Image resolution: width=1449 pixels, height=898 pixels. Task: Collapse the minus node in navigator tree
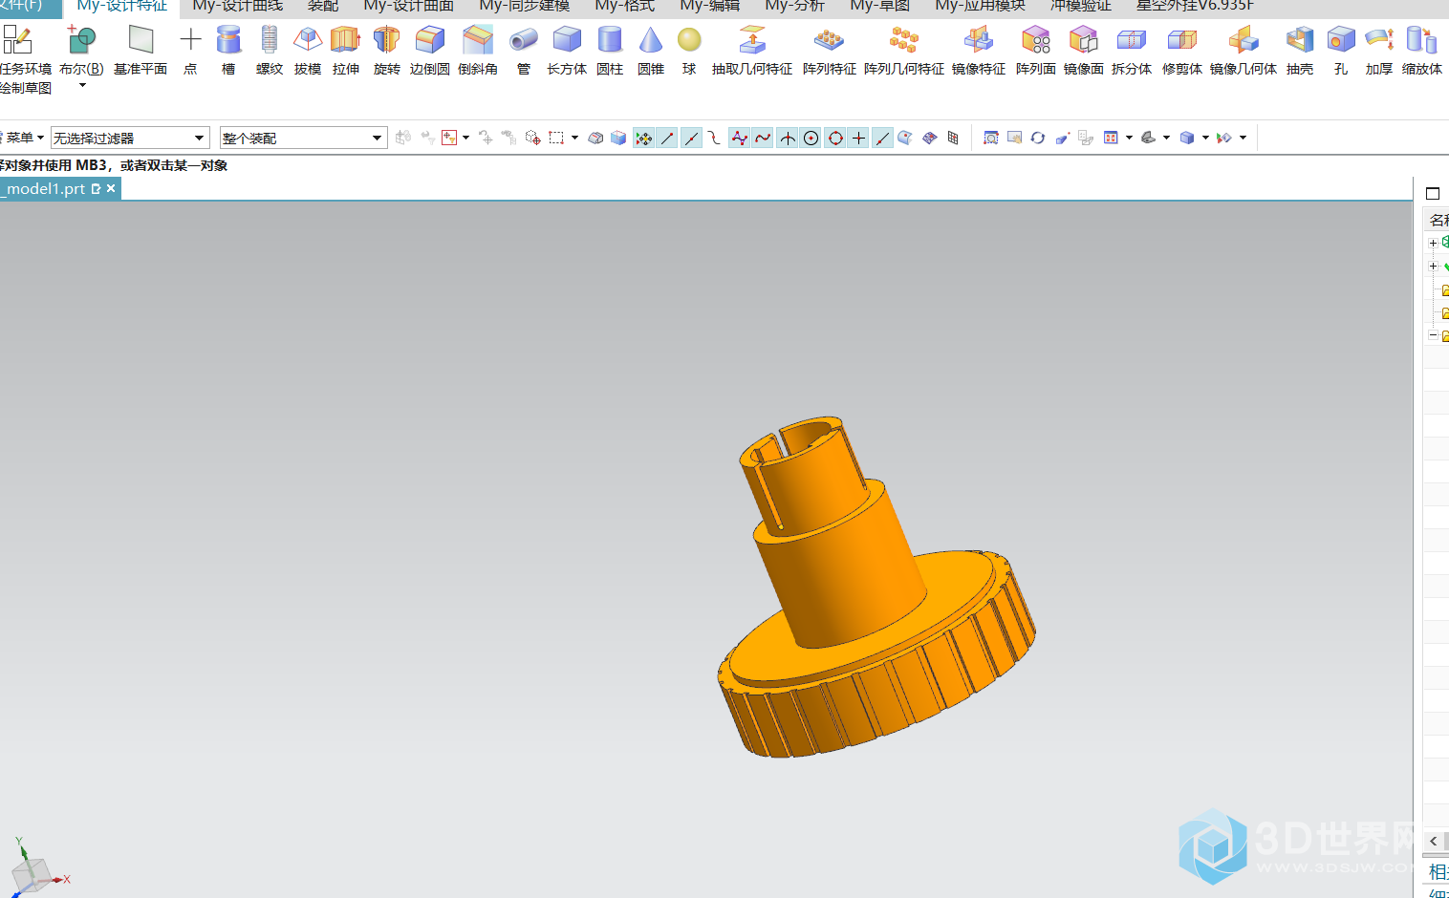(1433, 335)
